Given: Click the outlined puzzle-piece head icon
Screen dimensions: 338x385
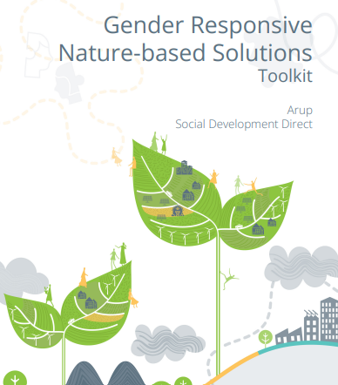Looking at the screenshot, I should click(x=37, y=55).
